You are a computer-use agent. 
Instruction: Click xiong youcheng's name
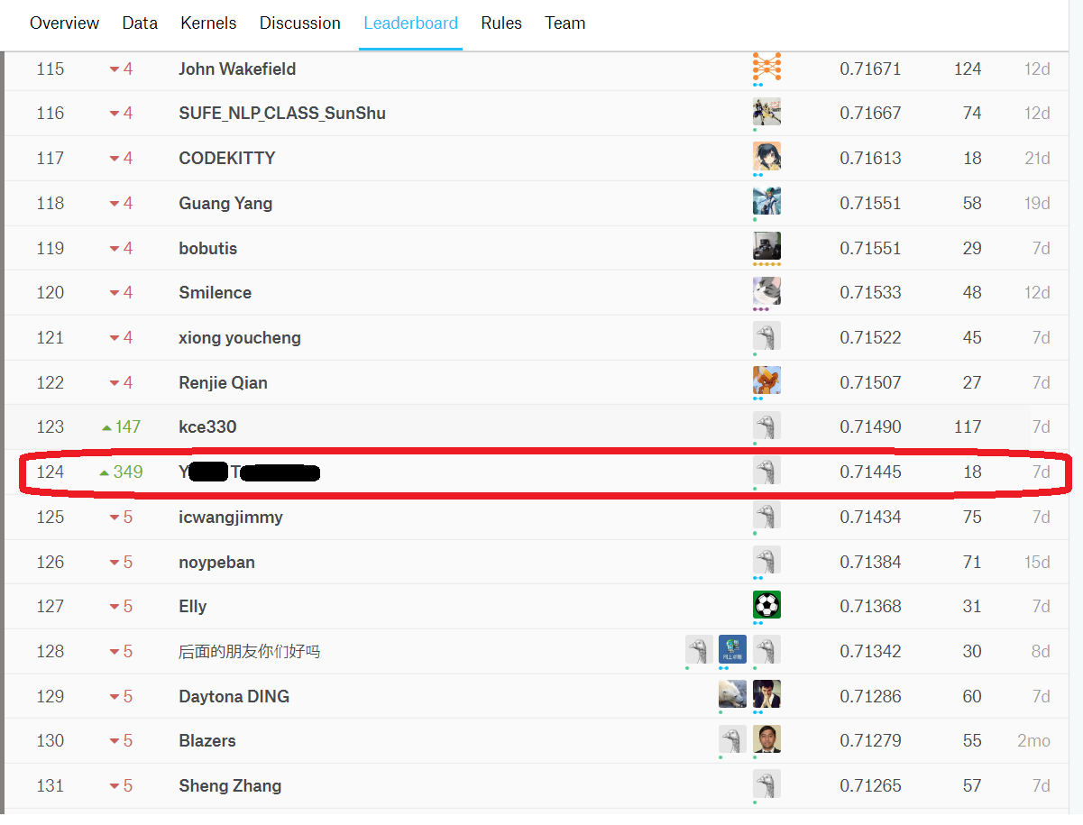click(x=240, y=337)
